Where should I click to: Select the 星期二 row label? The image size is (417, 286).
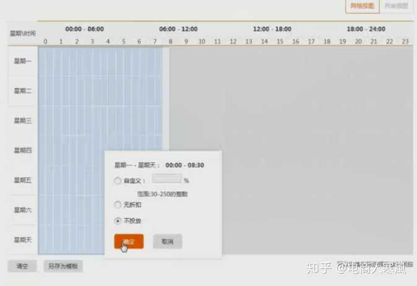(23, 90)
